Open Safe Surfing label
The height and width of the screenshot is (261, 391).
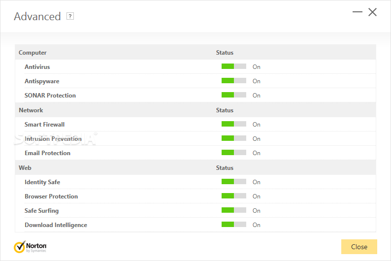pos(41,211)
